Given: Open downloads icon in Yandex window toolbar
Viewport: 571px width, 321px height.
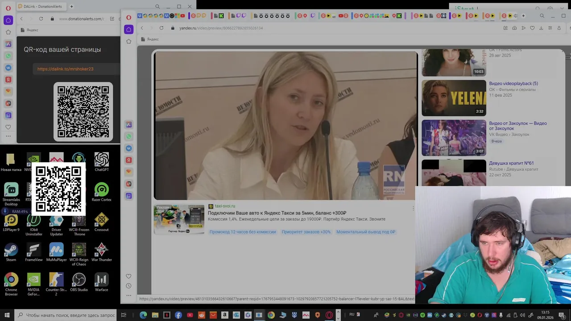Looking at the screenshot, I should pyautogui.click(x=541, y=28).
